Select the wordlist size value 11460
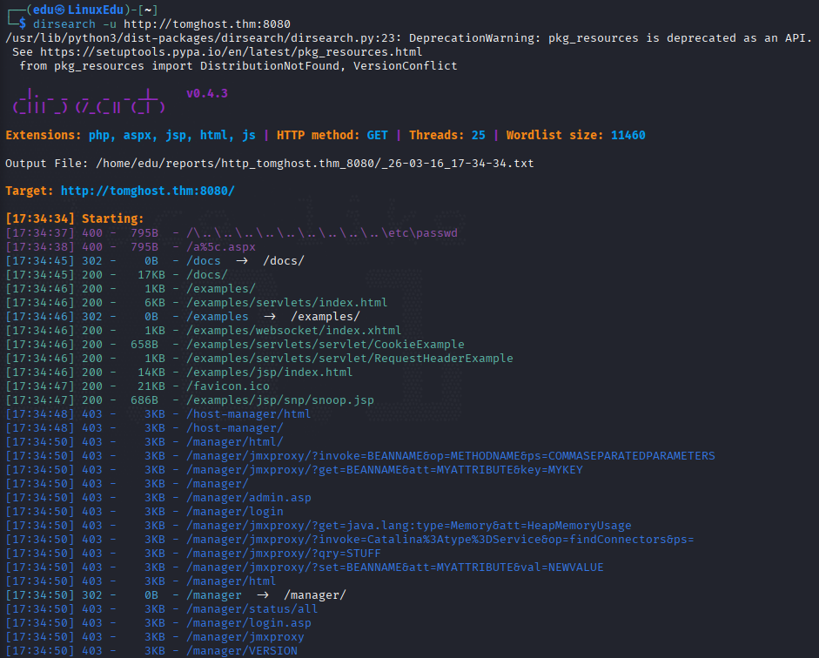Screen dimensions: 819x658 (628, 135)
